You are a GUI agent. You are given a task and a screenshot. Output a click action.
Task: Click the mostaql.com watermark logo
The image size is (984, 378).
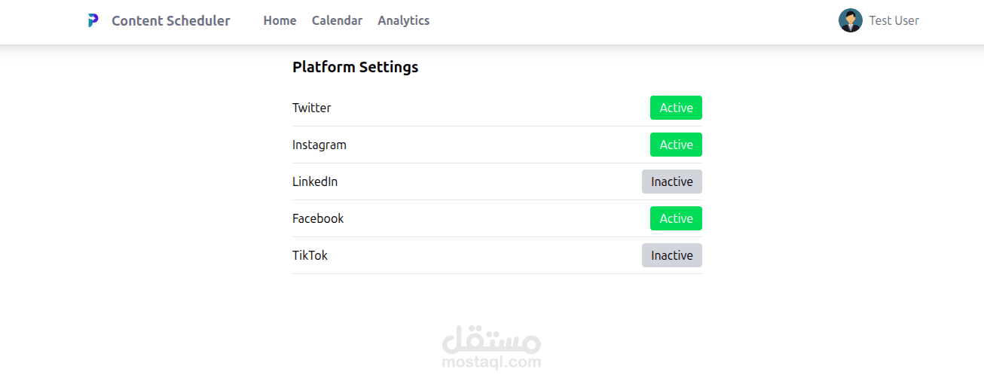coord(491,340)
